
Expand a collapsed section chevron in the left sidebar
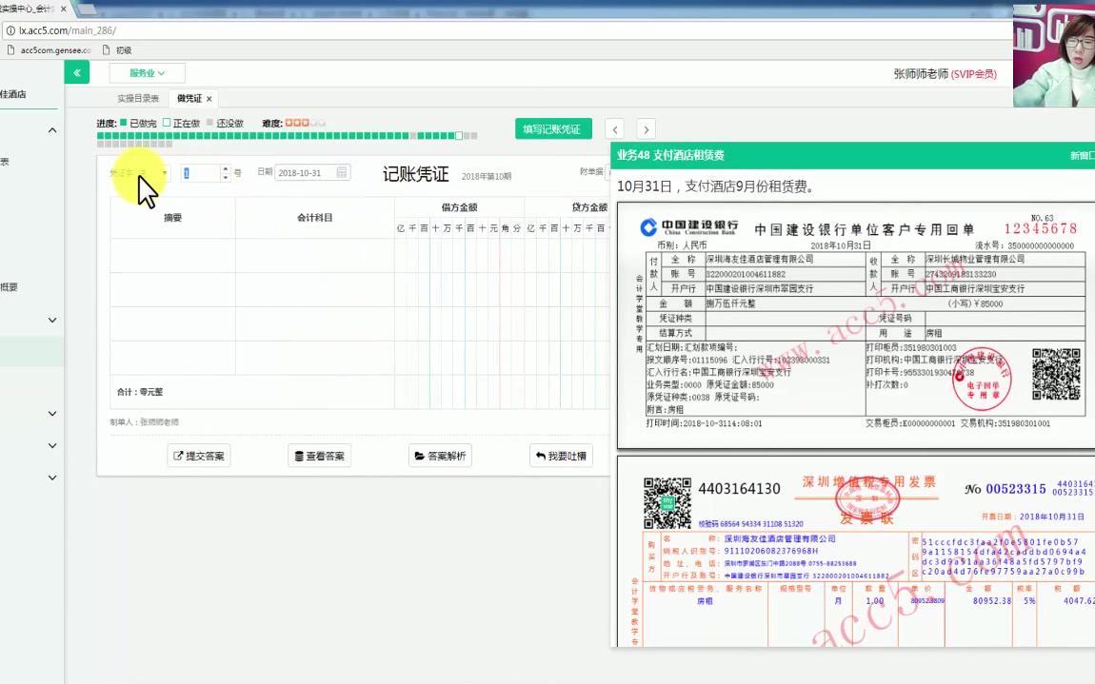pyautogui.click(x=52, y=320)
